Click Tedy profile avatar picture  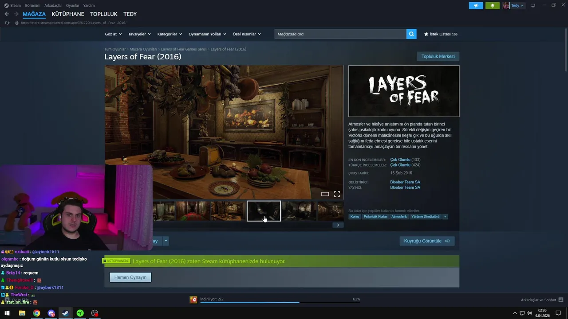[x=506, y=6]
